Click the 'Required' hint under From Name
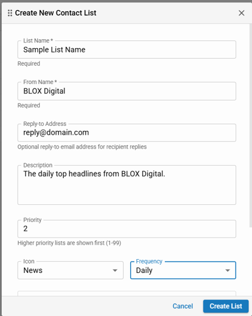Image resolution: width=252 pixels, height=316 pixels. pyautogui.click(x=29, y=106)
